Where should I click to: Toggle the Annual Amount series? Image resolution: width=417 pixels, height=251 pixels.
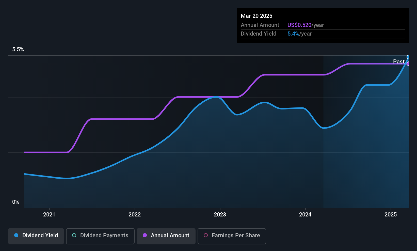[166, 236]
